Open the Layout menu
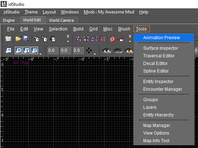Image resolution: width=198 pixels, height=148 pixels. 49,12
